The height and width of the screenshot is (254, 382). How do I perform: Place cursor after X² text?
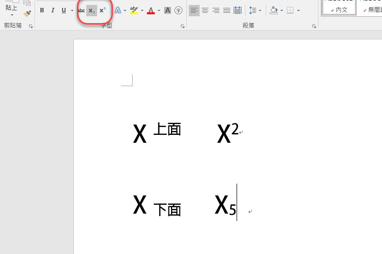click(x=239, y=132)
